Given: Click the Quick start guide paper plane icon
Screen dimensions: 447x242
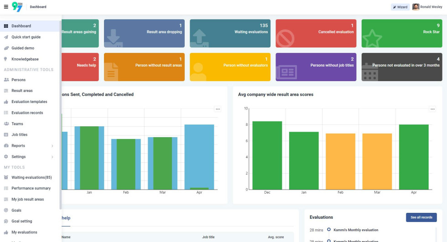Looking at the screenshot, I should tap(6, 37).
